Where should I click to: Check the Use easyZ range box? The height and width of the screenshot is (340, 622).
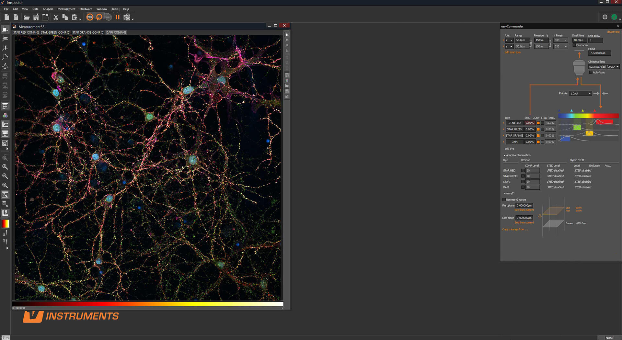pyautogui.click(x=504, y=200)
